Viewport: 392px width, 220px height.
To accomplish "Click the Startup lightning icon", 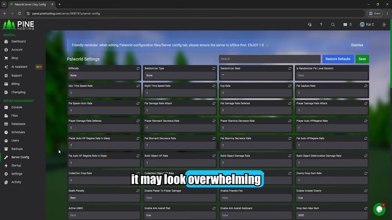I will click(x=6, y=165).
